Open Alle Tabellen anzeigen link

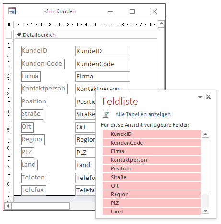(x=143, y=114)
